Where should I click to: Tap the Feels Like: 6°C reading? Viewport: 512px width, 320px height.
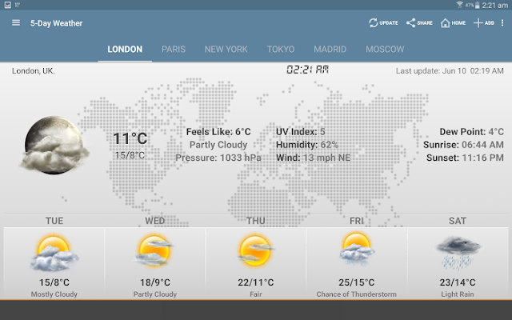pyautogui.click(x=218, y=132)
